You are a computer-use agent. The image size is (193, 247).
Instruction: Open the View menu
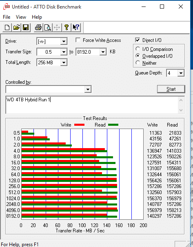click(x=21, y=17)
